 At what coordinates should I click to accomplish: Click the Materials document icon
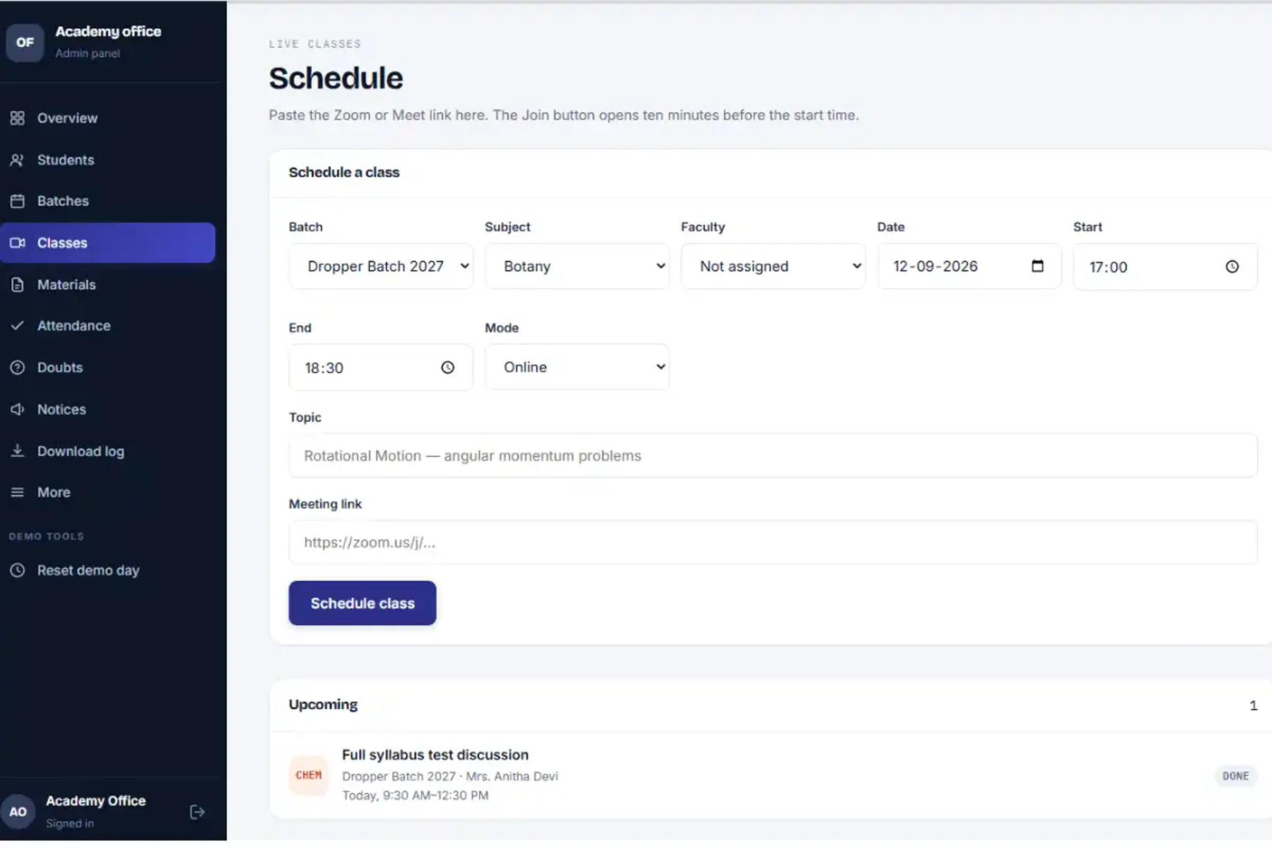coord(18,285)
